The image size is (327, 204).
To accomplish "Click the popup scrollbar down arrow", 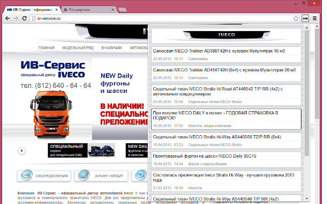I will coord(307,198).
